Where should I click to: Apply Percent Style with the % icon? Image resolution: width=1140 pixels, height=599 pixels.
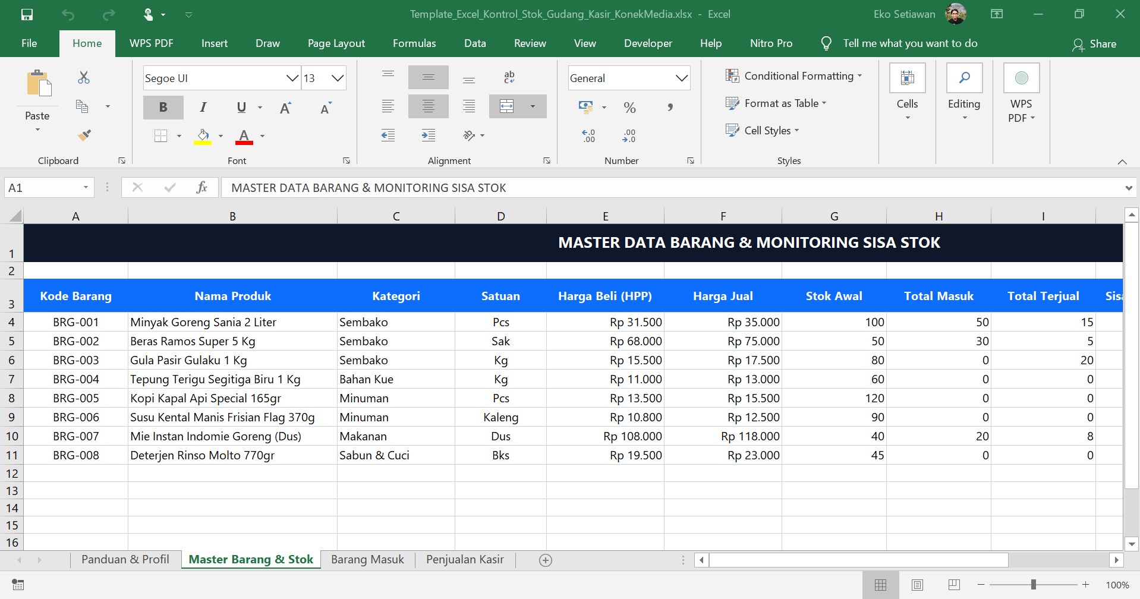(x=630, y=107)
